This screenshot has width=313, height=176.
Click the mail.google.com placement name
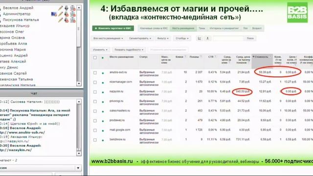[120, 130]
